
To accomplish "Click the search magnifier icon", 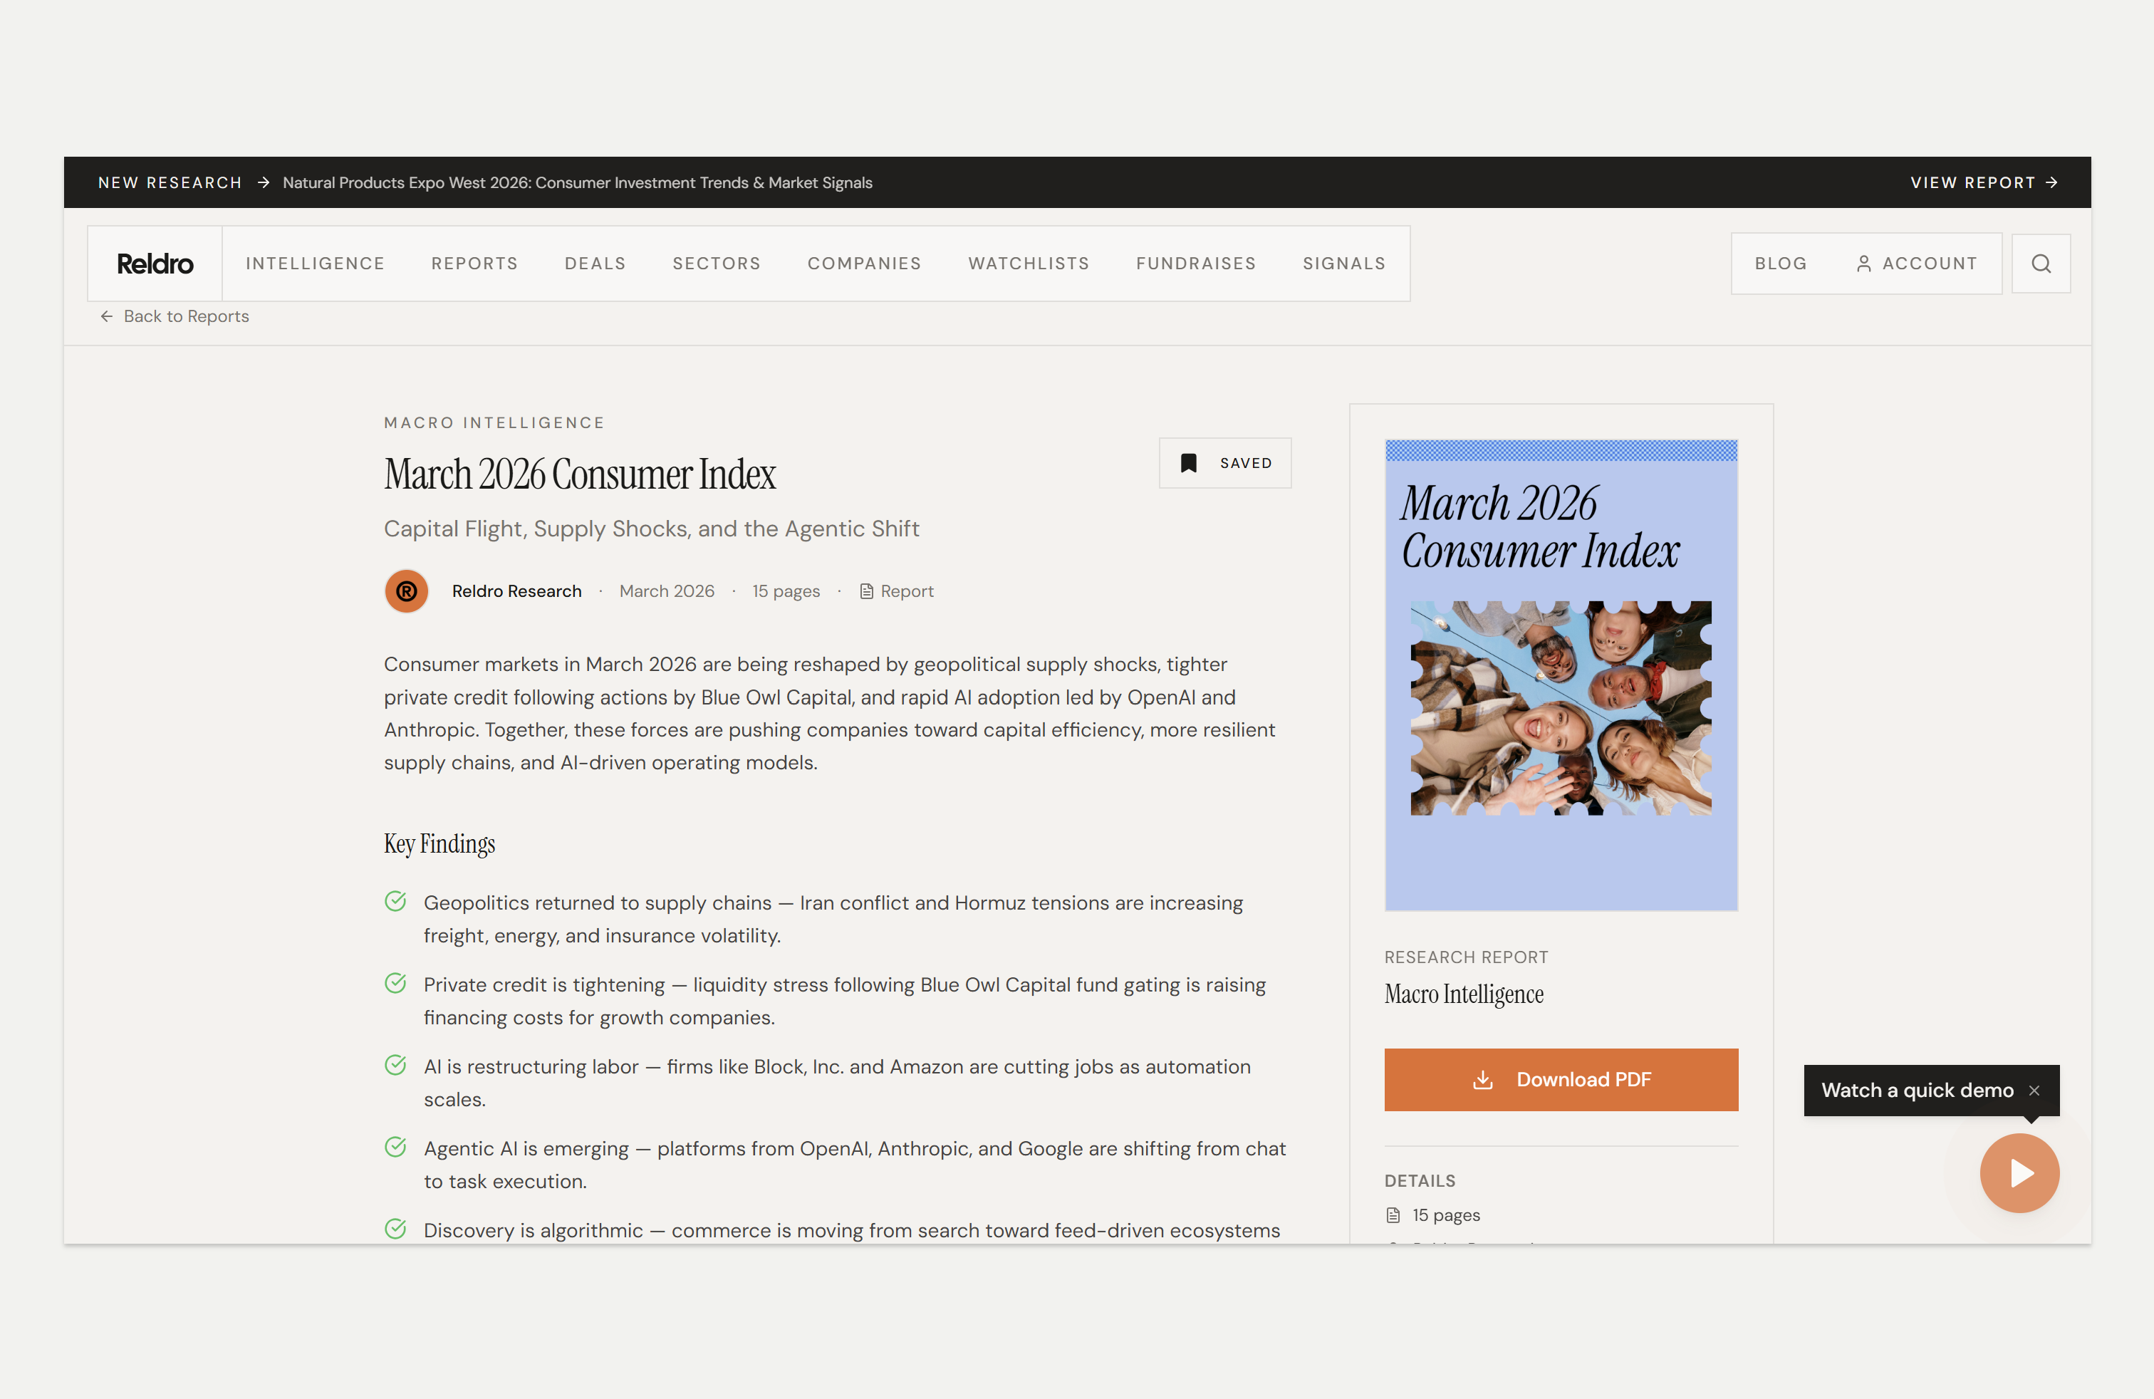I will 2040,264.
